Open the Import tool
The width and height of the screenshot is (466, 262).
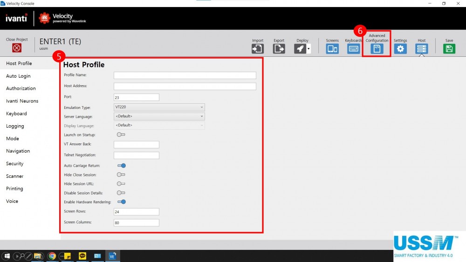pyautogui.click(x=257, y=48)
